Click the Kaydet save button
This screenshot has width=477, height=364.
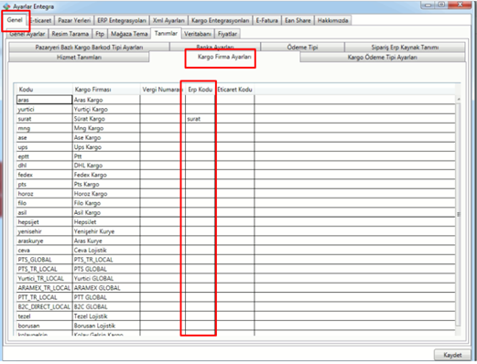pos(452,355)
